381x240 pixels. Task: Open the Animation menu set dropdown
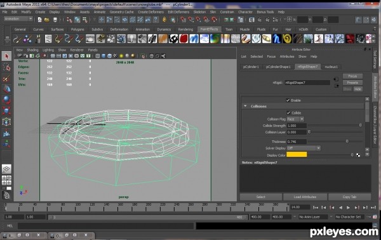[x=18, y=18]
